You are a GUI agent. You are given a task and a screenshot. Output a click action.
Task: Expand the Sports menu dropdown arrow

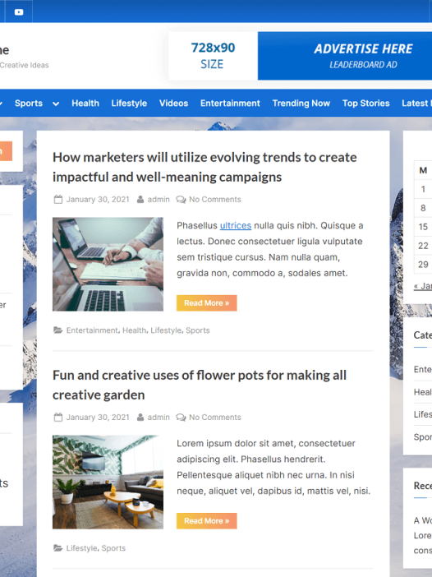(56, 104)
